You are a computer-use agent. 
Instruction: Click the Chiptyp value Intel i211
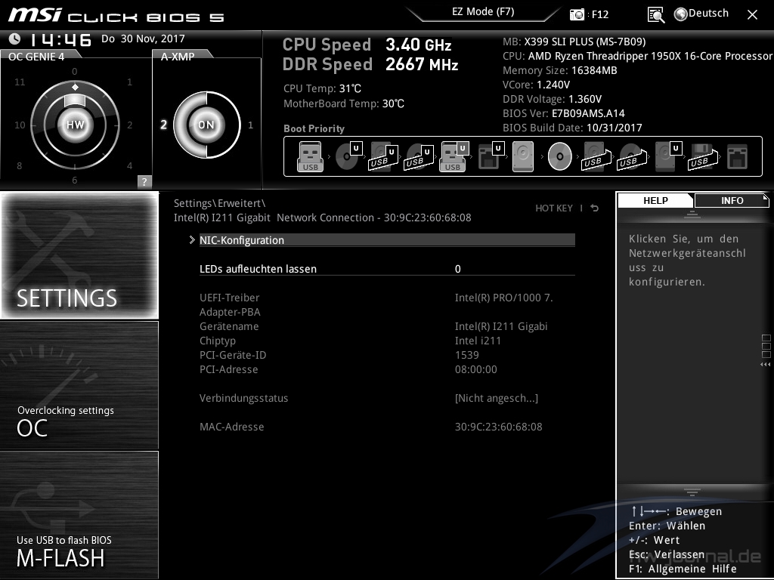tap(478, 341)
